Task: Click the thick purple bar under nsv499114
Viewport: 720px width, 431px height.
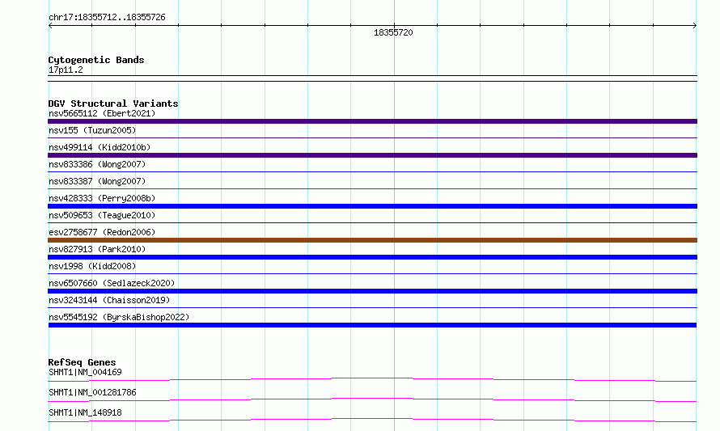Action: [x=372, y=155]
